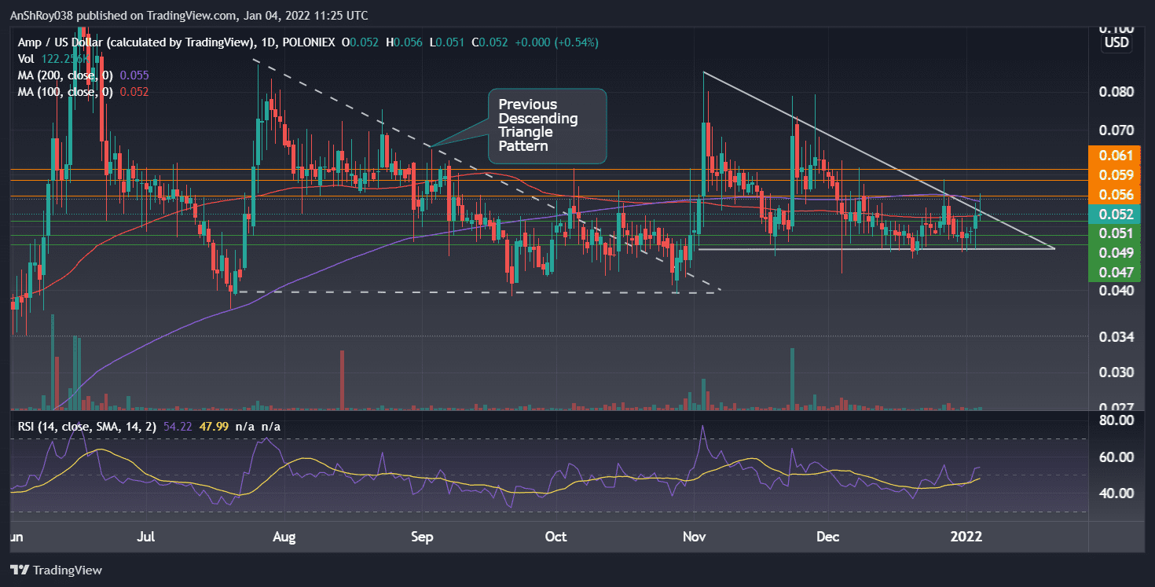Screen dimensions: 1155x587
Task: Toggle the green 0.049 support price label
Action: coord(1116,253)
